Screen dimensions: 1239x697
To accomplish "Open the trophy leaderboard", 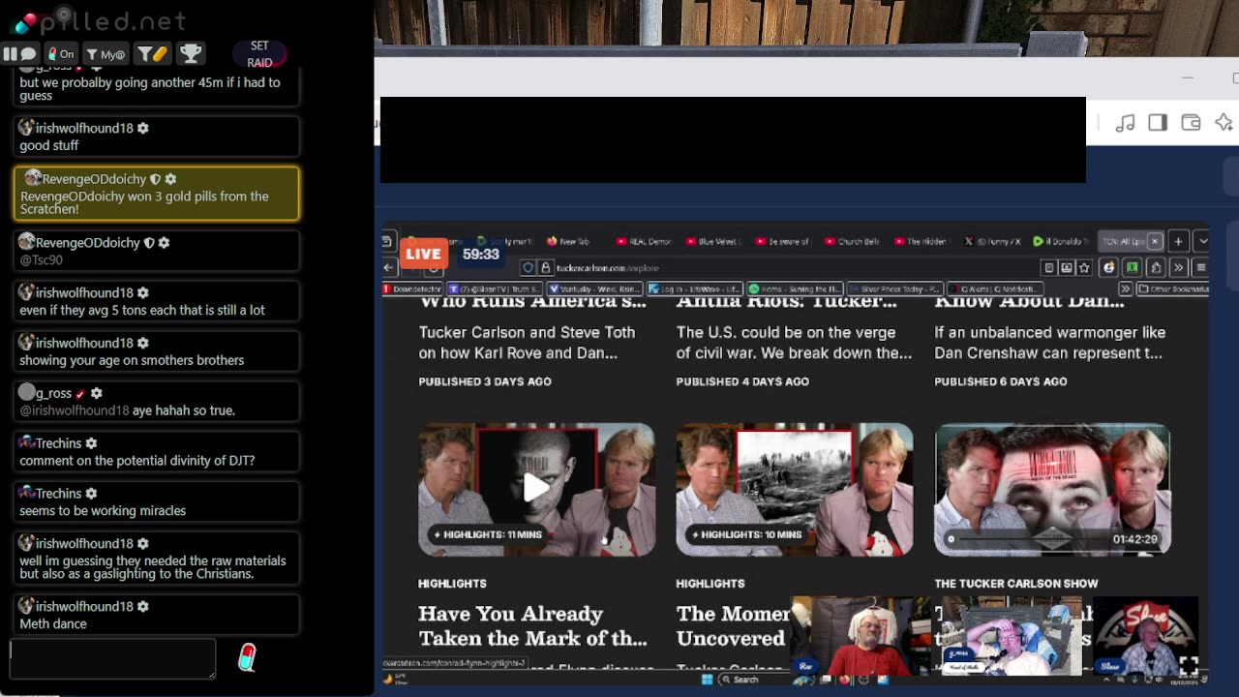I will click(x=191, y=54).
